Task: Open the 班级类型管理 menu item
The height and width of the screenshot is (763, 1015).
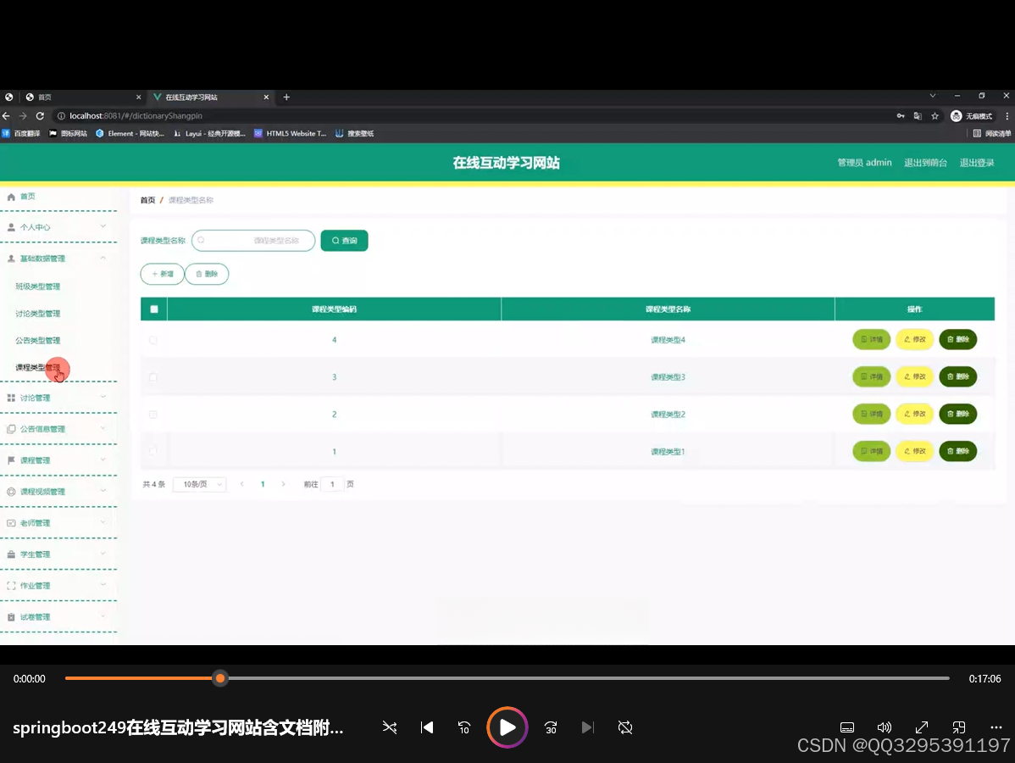Action: pos(38,287)
